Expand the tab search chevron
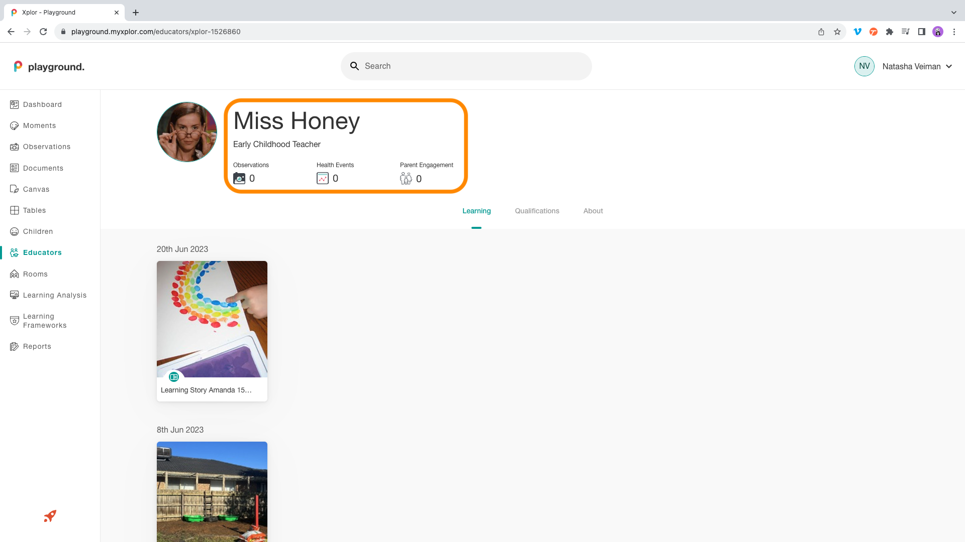The height and width of the screenshot is (542, 965). pos(953,12)
